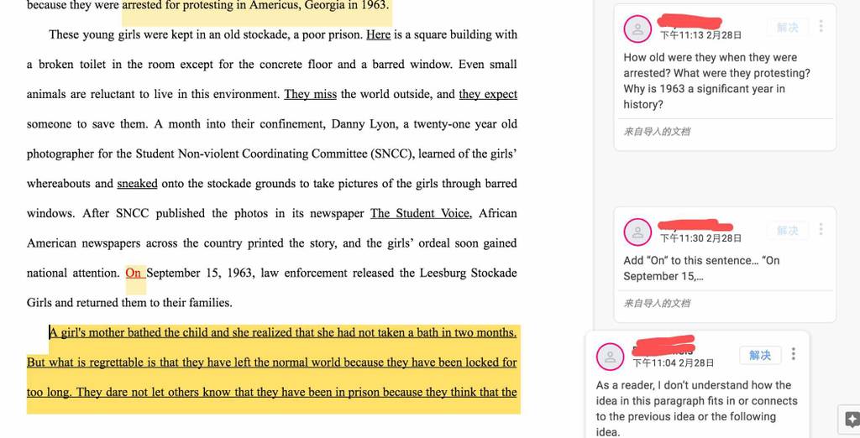860x438 pixels.
Task: Click avatar icon on 11:13 comment
Action: point(638,29)
